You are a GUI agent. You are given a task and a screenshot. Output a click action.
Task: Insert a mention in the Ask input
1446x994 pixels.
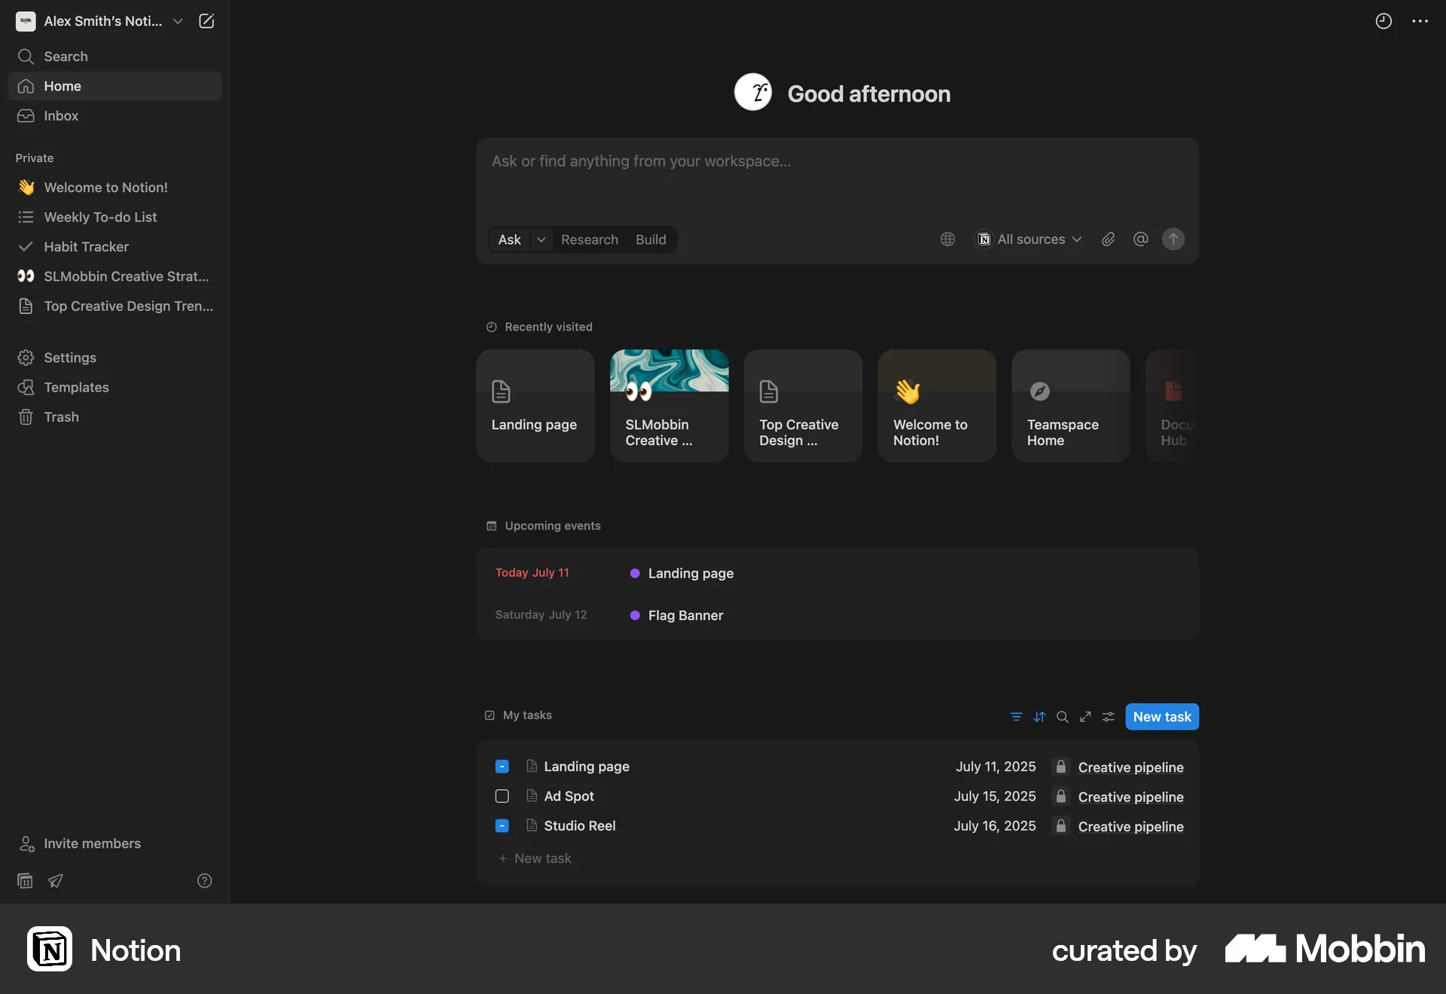pos(1140,239)
